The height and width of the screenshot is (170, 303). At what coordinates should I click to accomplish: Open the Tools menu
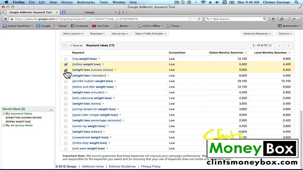104,3
